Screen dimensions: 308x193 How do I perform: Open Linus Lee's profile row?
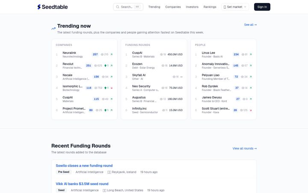(224, 54)
